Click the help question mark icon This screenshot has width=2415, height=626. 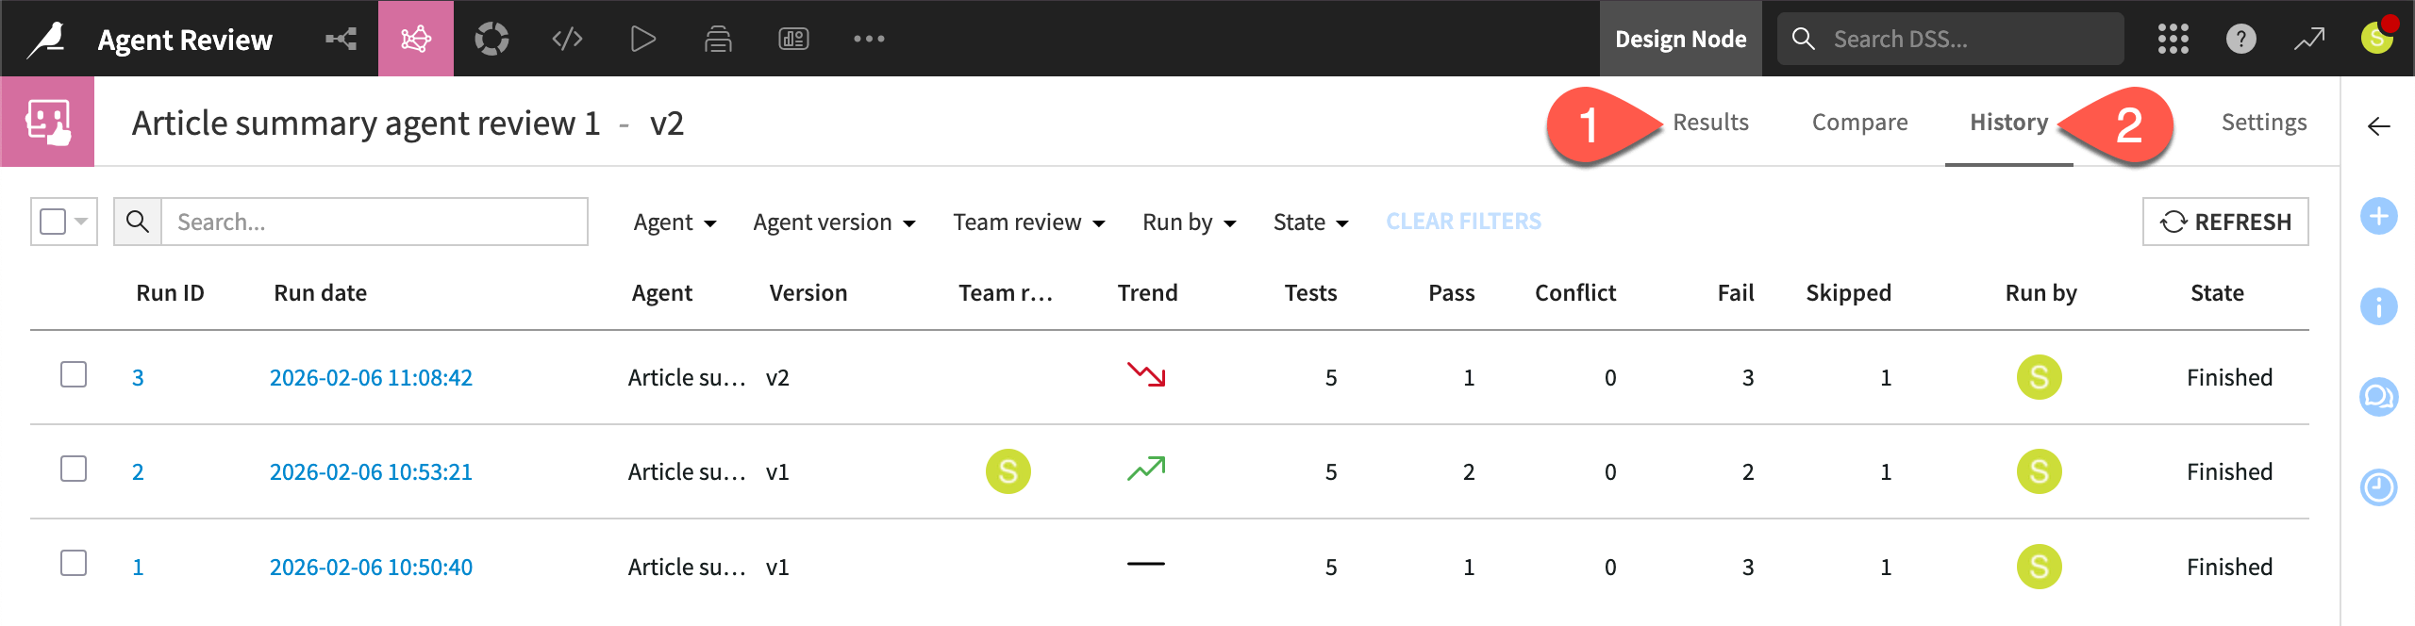pos(2241,39)
